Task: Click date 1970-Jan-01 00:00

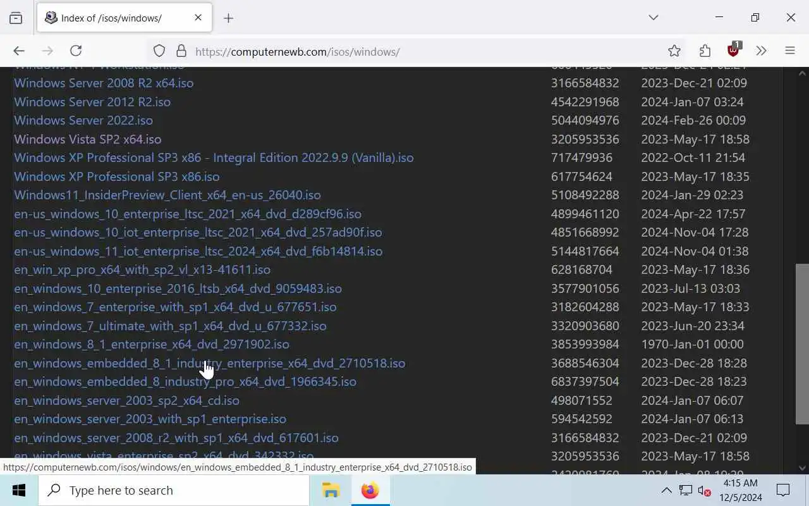Action: [x=692, y=344]
